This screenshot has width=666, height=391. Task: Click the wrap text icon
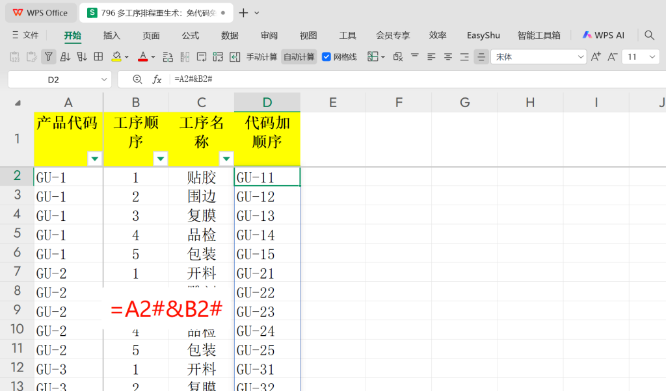tap(202, 57)
